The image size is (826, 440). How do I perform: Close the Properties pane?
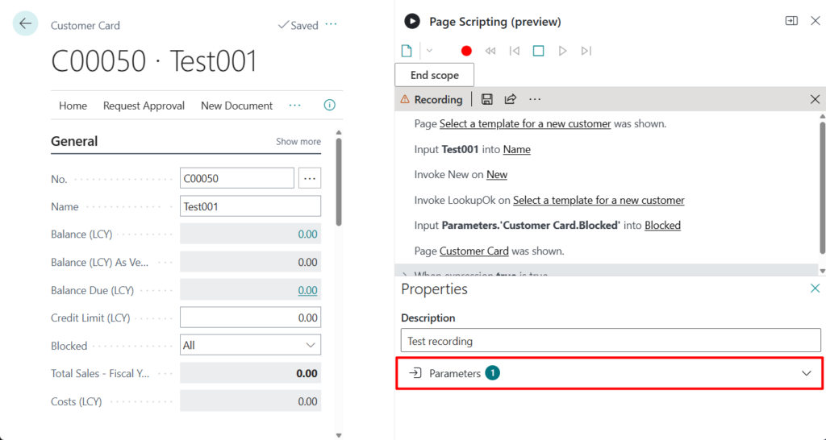[815, 288]
